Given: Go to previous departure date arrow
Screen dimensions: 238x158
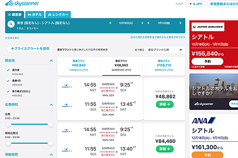Looking at the screenshot, I should (110, 23).
